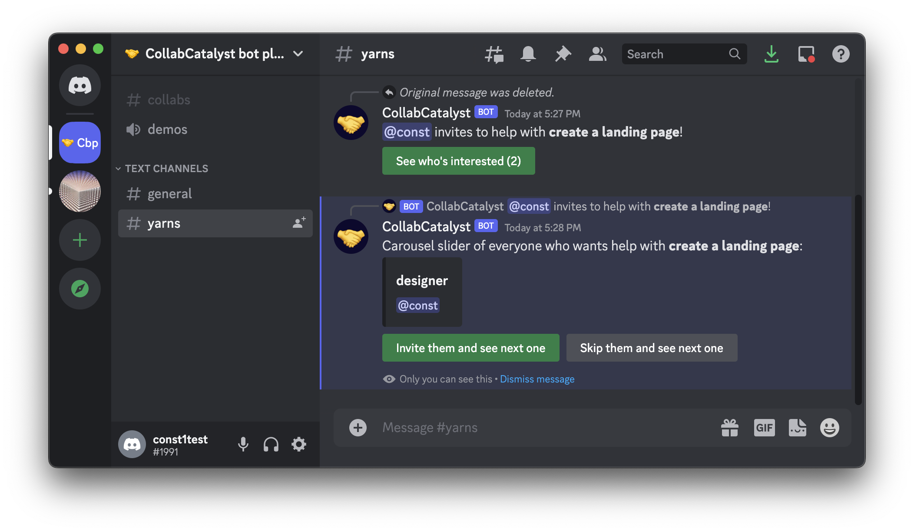Copy the const1test #1991 username
Viewport: 914px width, 532px height.
tap(180, 445)
